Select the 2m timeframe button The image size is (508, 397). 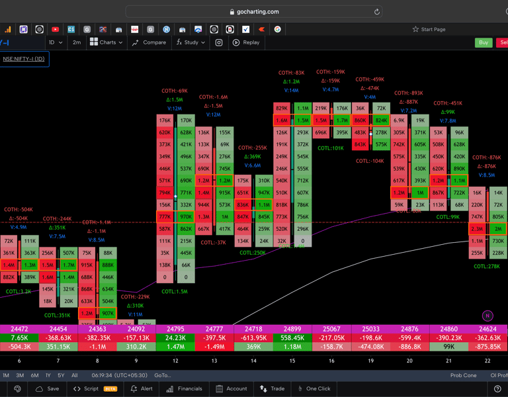pyautogui.click(x=77, y=42)
